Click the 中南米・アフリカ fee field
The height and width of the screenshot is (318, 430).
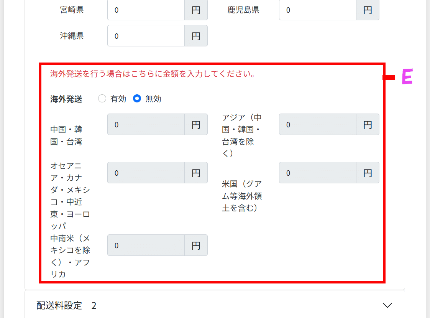(x=146, y=245)
